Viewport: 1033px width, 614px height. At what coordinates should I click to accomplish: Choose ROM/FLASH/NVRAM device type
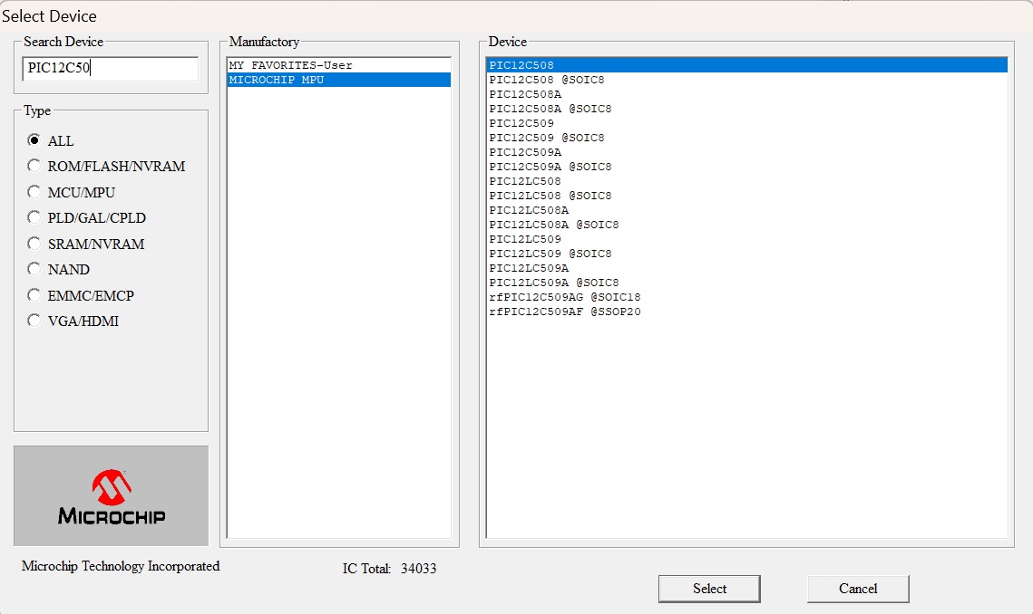tap(34, 166)
